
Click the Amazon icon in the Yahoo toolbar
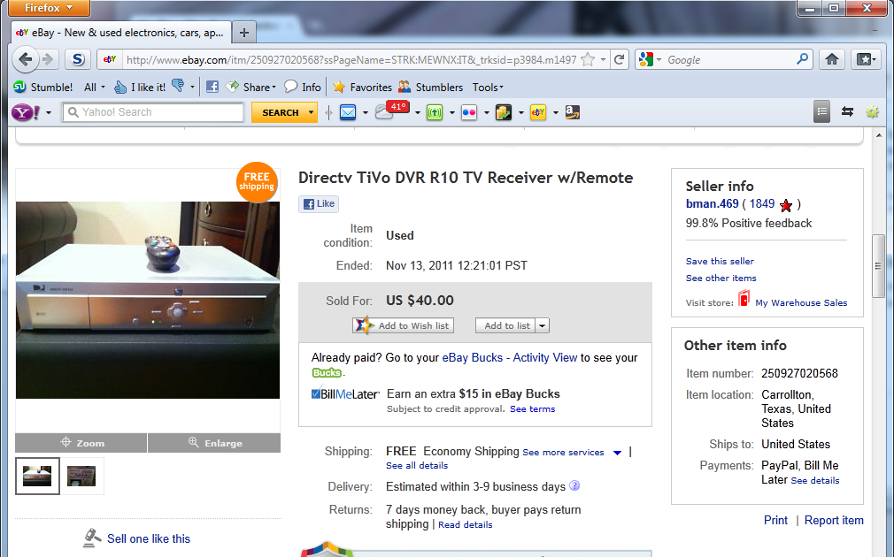coord(573,112)
